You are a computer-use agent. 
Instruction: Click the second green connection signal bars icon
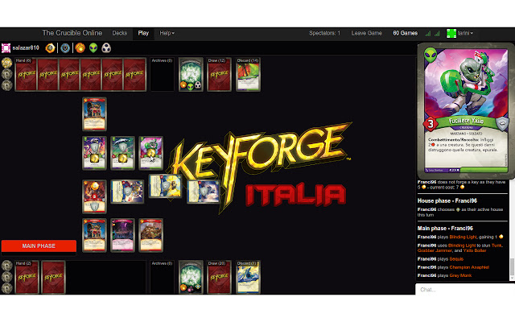[x=437, y=33]
